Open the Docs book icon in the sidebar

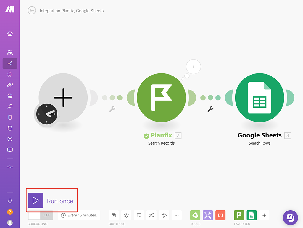10,150
